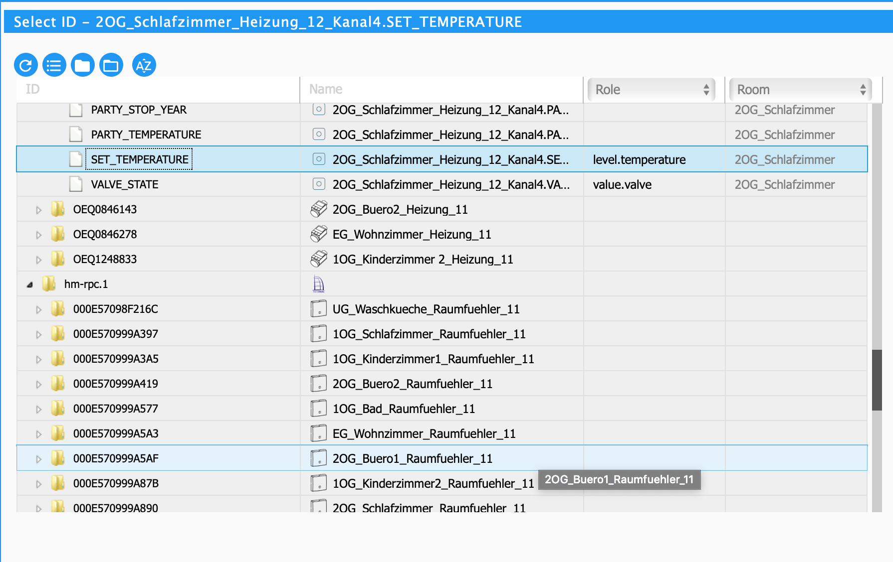Click the hm-rpc.1 folder icon
The image size is (893, 562).
49,284
